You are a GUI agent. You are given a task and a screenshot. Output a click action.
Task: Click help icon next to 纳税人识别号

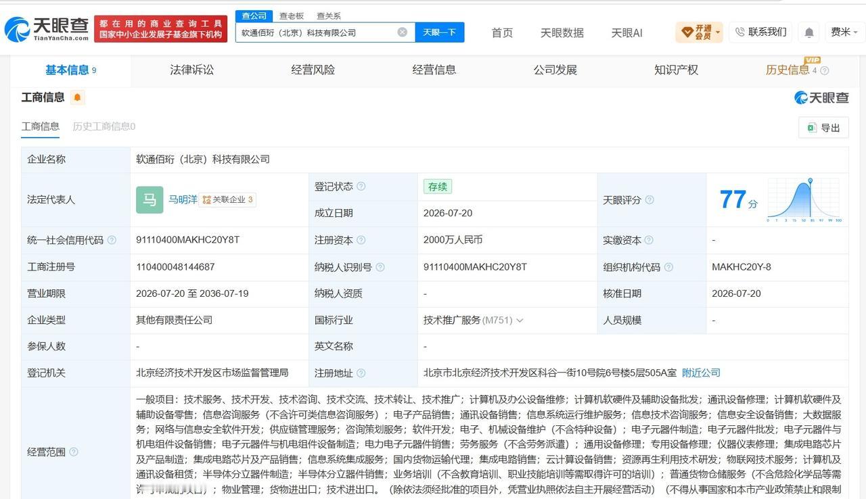[x=380, y=267]
